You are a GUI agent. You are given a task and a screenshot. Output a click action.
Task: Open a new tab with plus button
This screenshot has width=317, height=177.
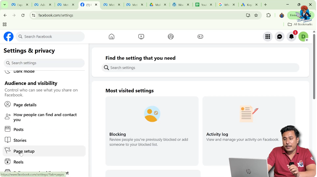[265, 5]
